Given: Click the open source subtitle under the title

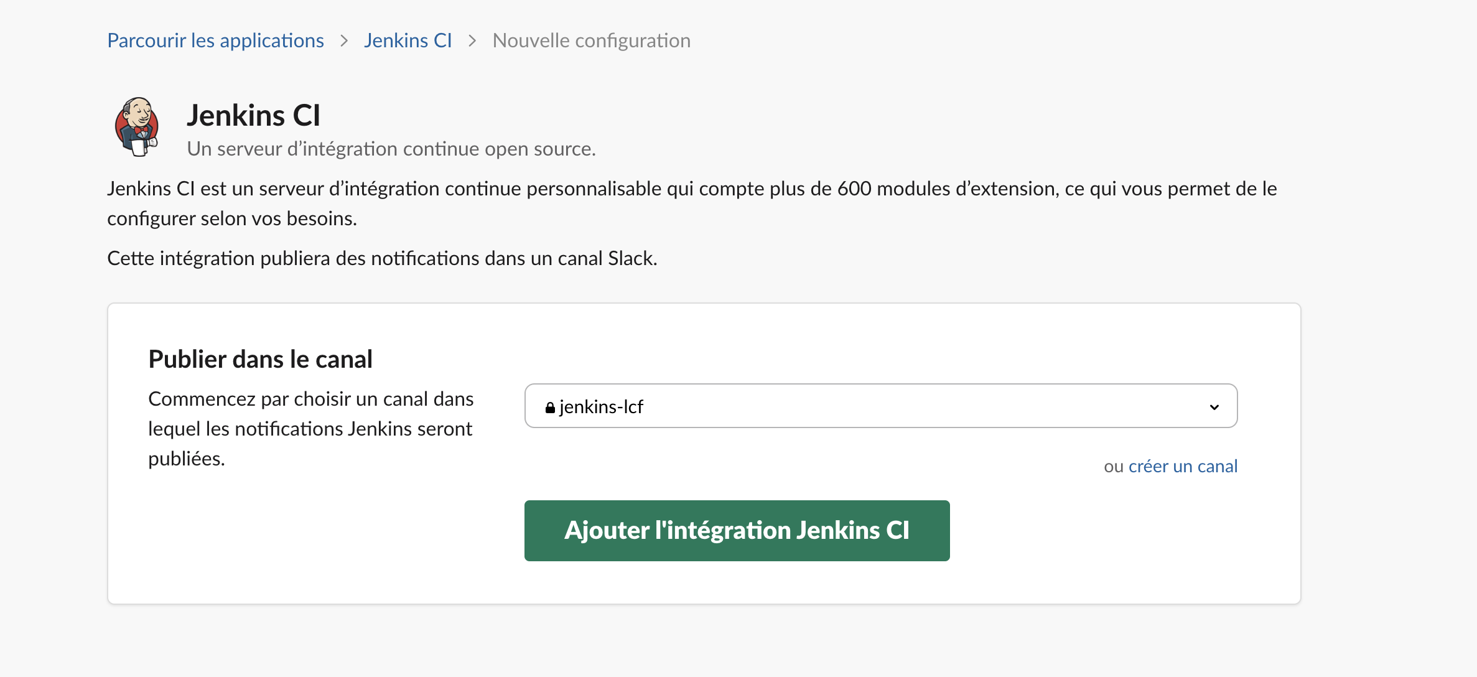Looking at the screenshot, I should 391,149.
